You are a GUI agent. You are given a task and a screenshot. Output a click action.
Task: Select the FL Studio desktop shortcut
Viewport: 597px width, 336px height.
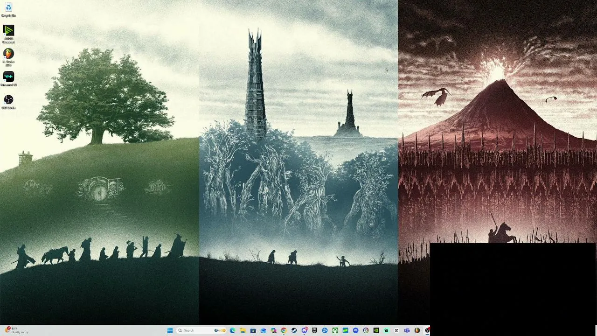[8, 56]
